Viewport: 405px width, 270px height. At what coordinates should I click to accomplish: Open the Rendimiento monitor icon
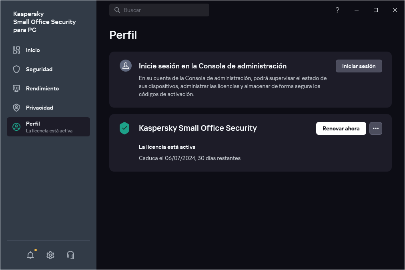pyautogui.click(x=16, y=88)
